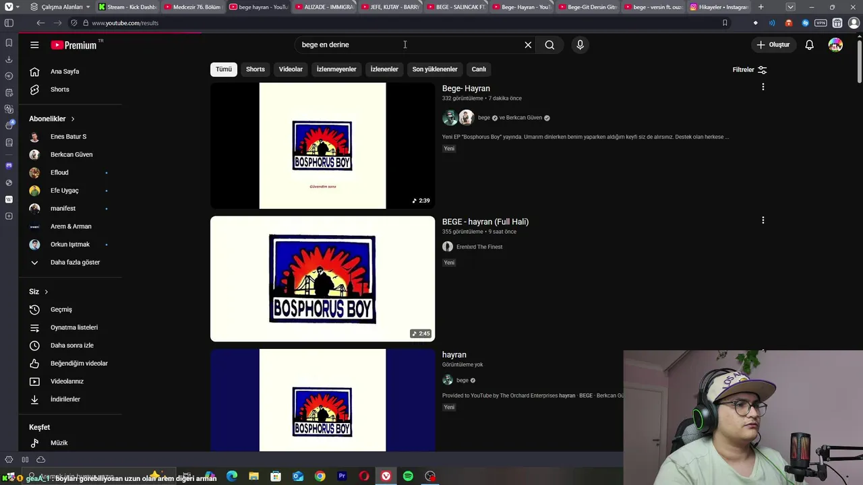Start voice search with the microphone
Viewport: 863px width, 485px height.
pyautogui.click(x=580, y=45)
